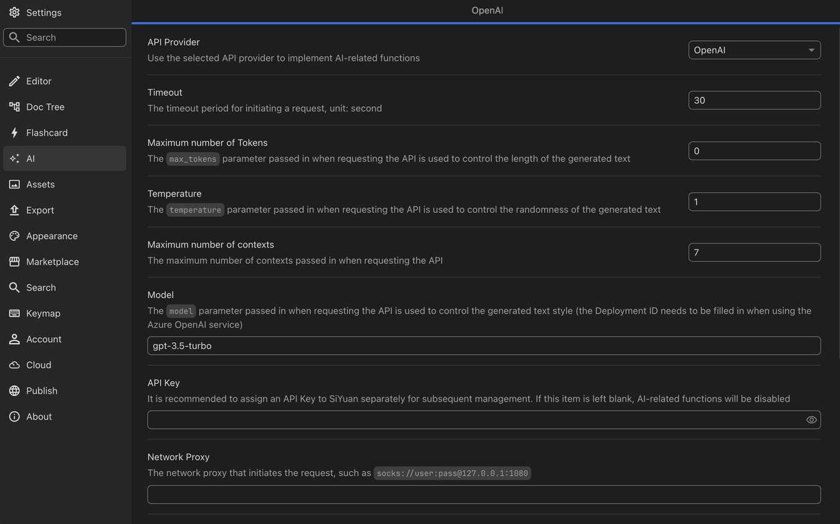Screen dimensions: 840x524
Task: Select the OpenAI tab at top
Action: pos(487,11)
